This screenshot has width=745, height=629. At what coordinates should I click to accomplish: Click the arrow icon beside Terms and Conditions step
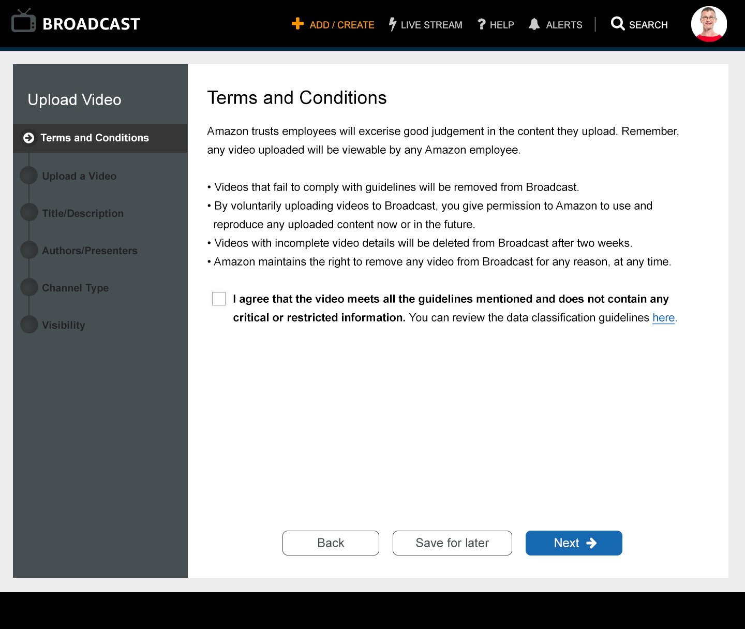tap(29, 138)
